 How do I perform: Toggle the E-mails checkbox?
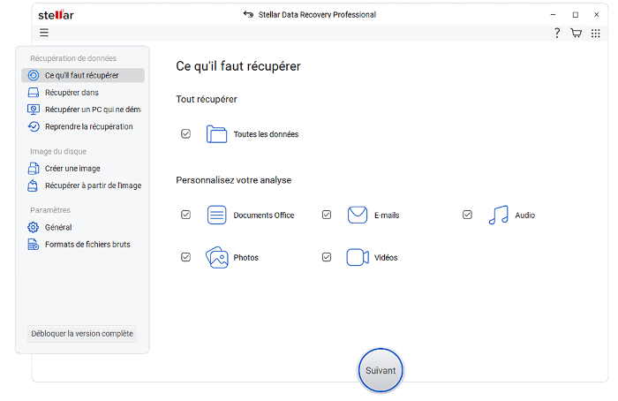point(327,215)
